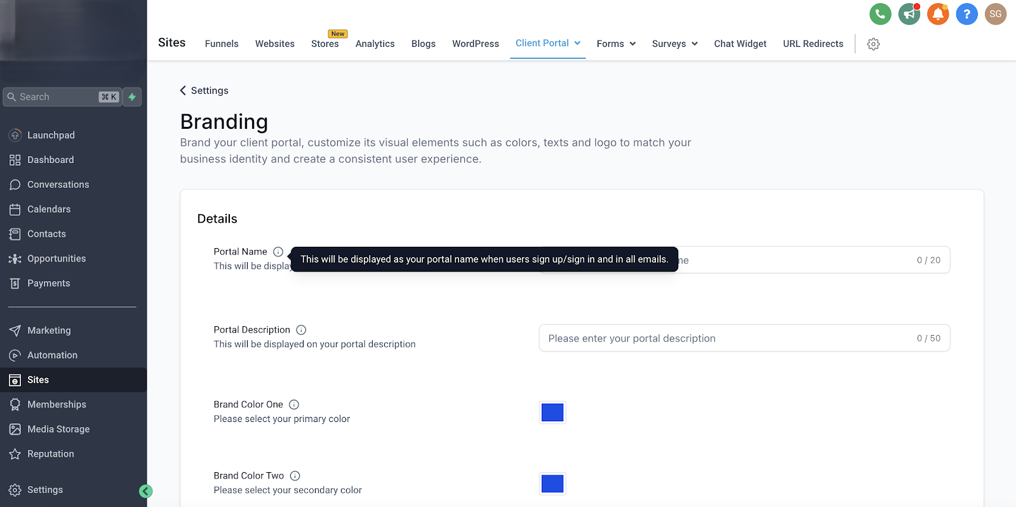
Task: Select Sites in the sidebar
Action: 73,380
